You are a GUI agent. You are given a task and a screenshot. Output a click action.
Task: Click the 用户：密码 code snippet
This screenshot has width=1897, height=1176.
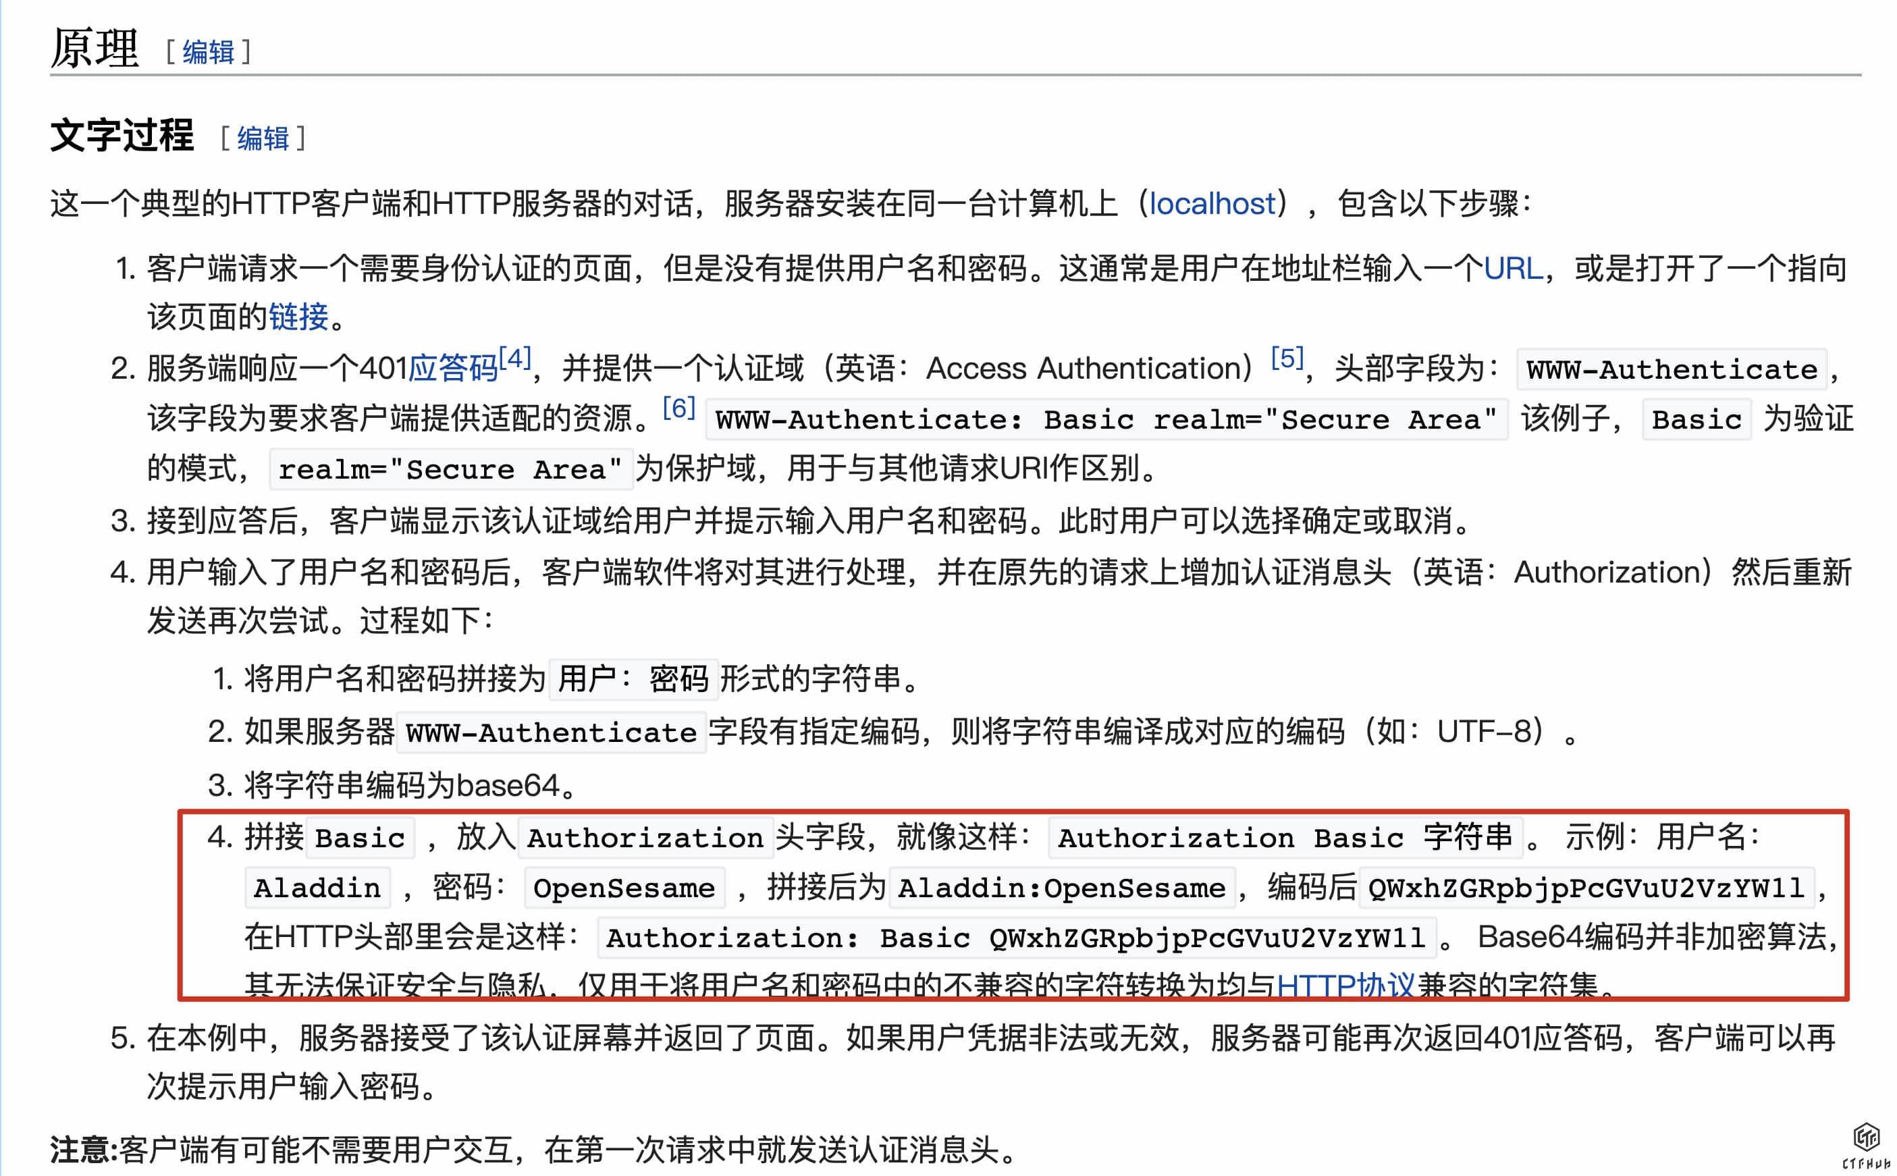click(633, 680)
